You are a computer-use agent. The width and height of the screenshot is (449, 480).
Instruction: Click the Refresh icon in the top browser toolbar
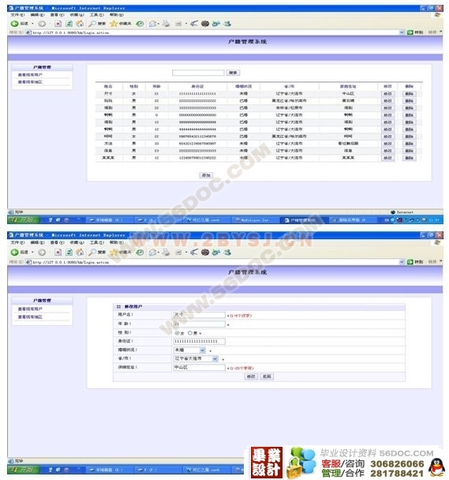(x=69, y=24)
